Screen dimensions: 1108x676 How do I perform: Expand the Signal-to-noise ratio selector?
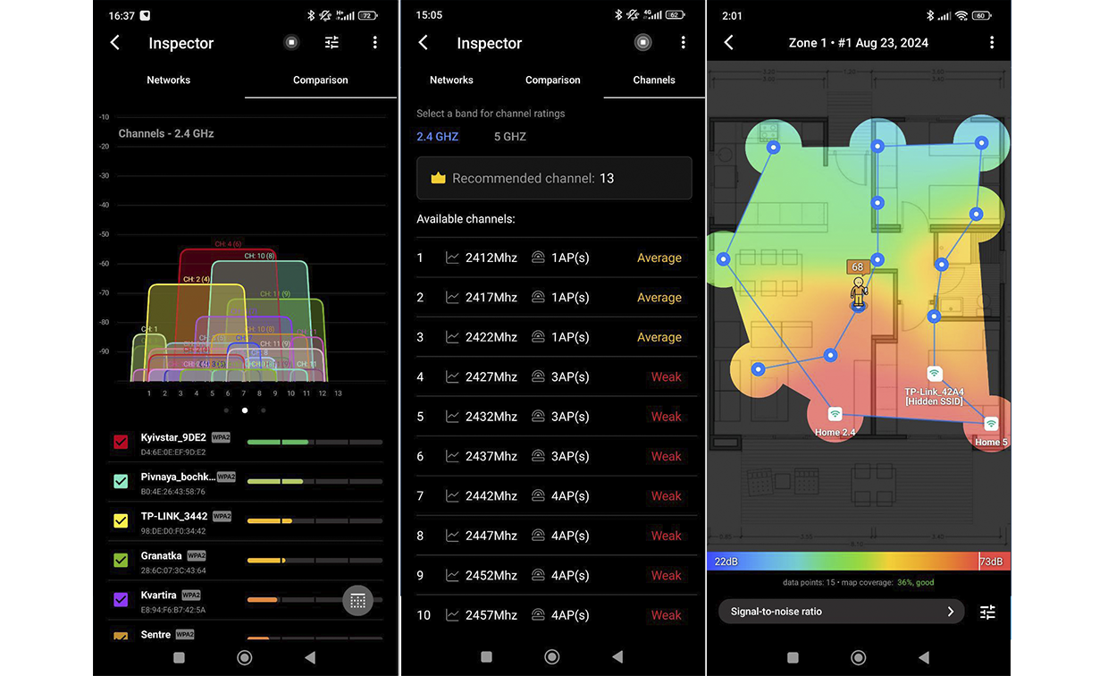(840, 612)
